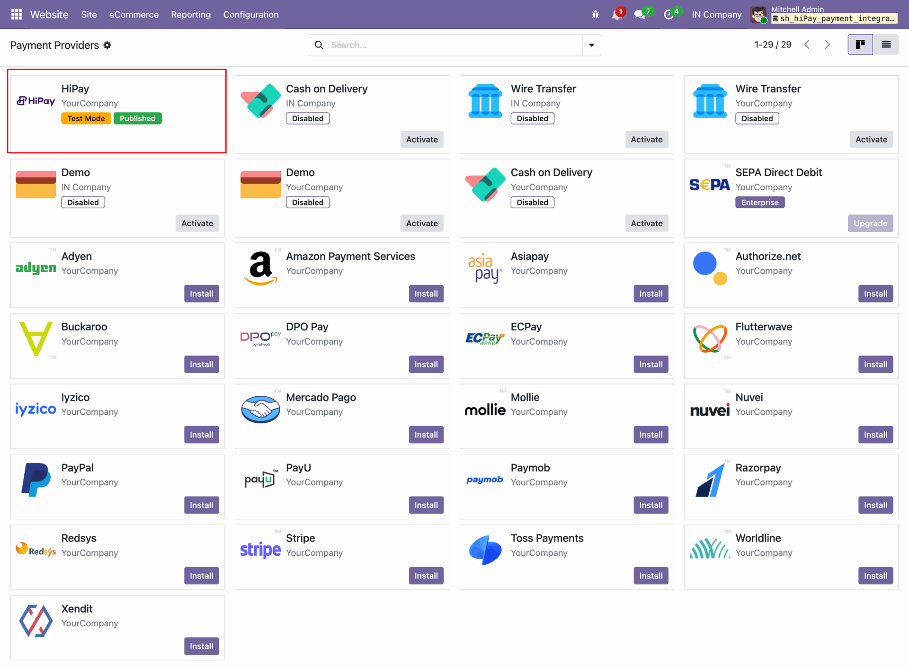Install the ECPay provider

651,364
